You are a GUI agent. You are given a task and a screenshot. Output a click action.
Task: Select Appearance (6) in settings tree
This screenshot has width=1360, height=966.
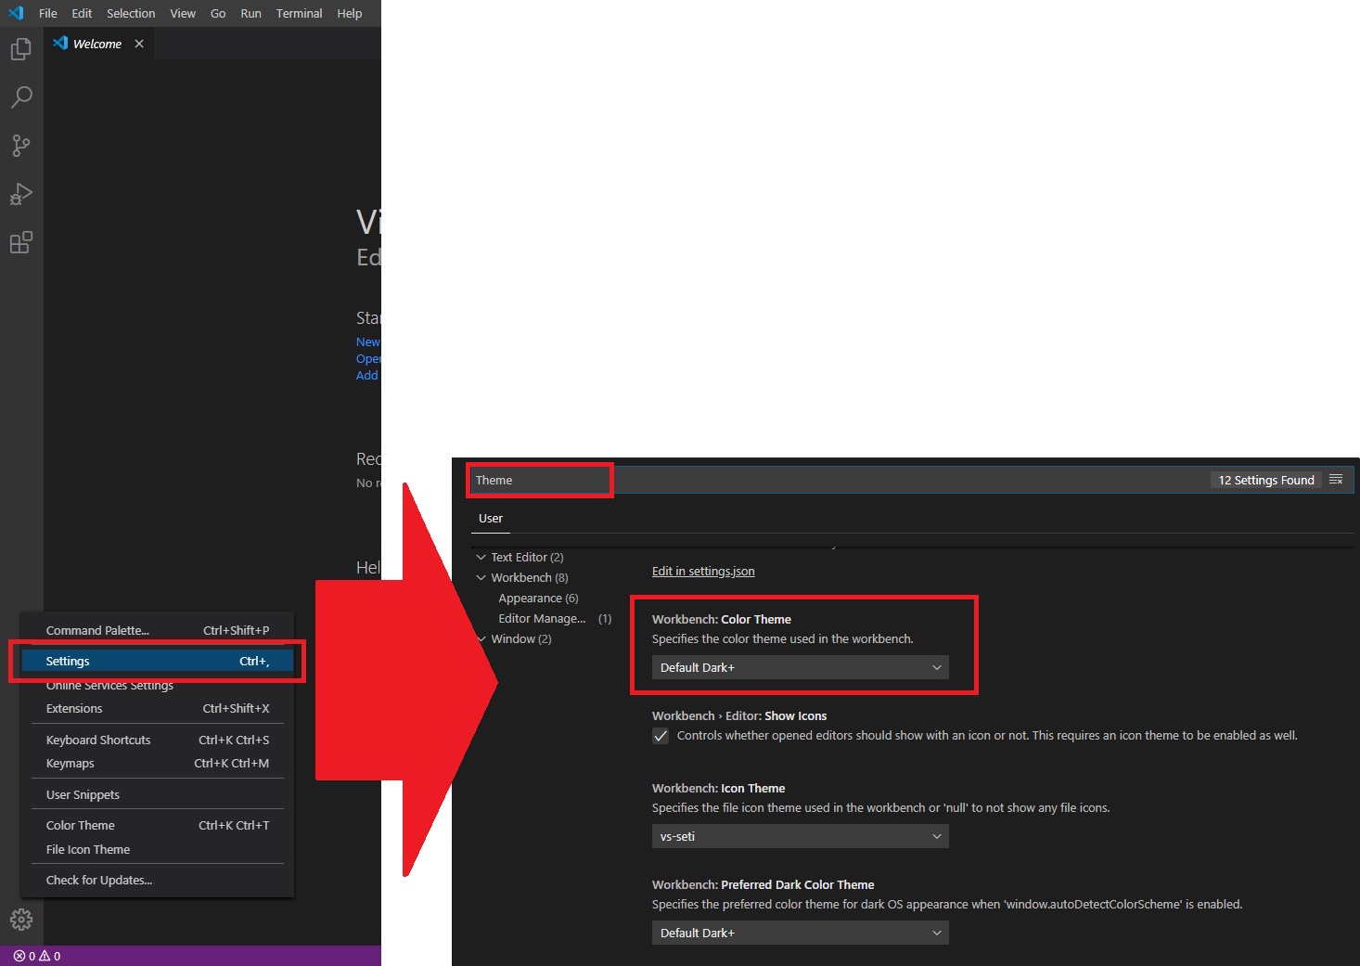(538, 599)
